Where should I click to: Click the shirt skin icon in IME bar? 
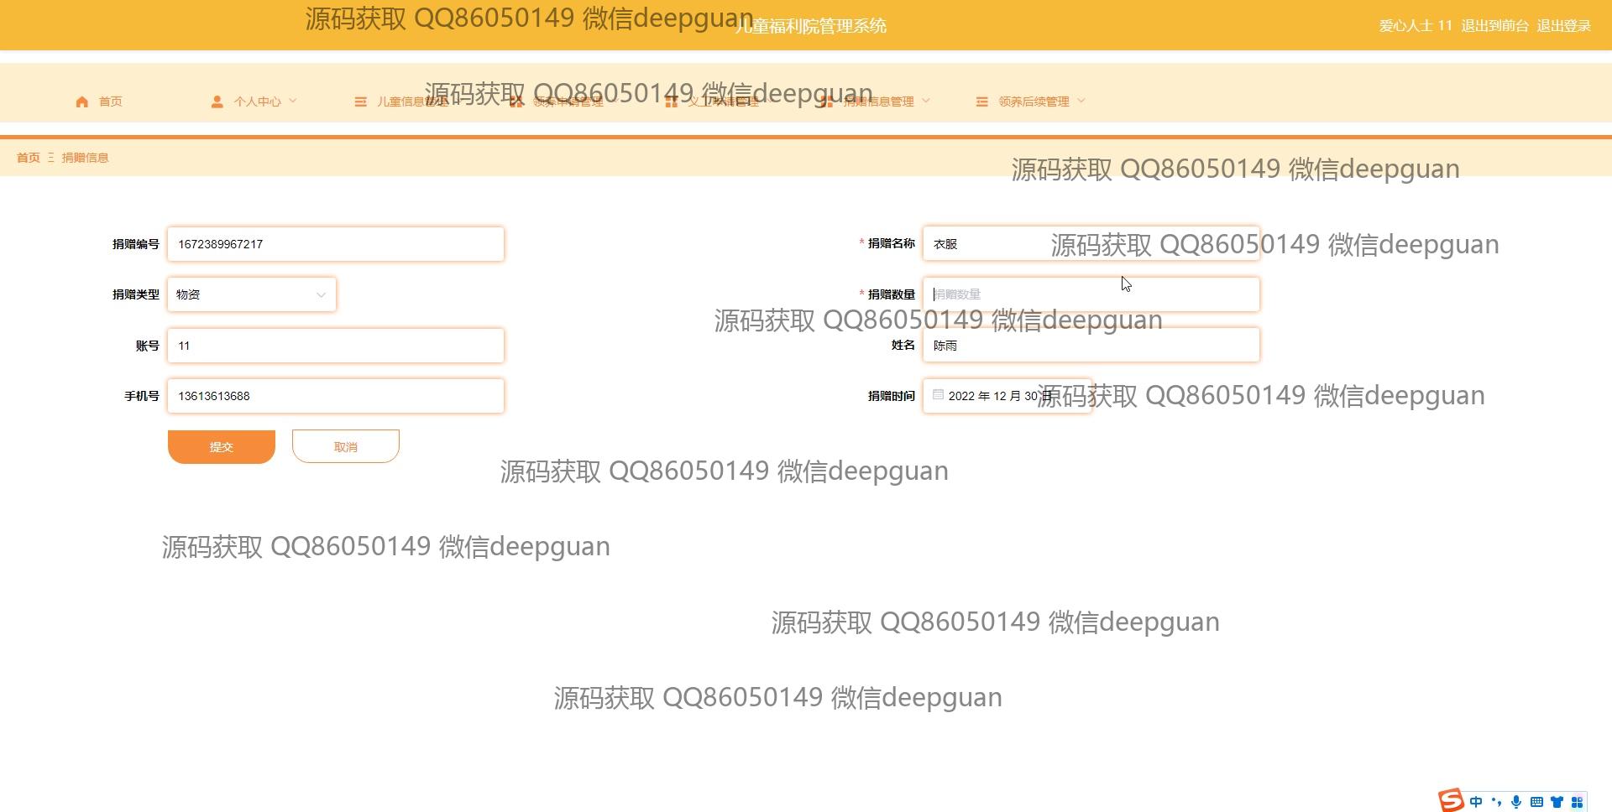pyautogui.click(x=1557, y=802)
